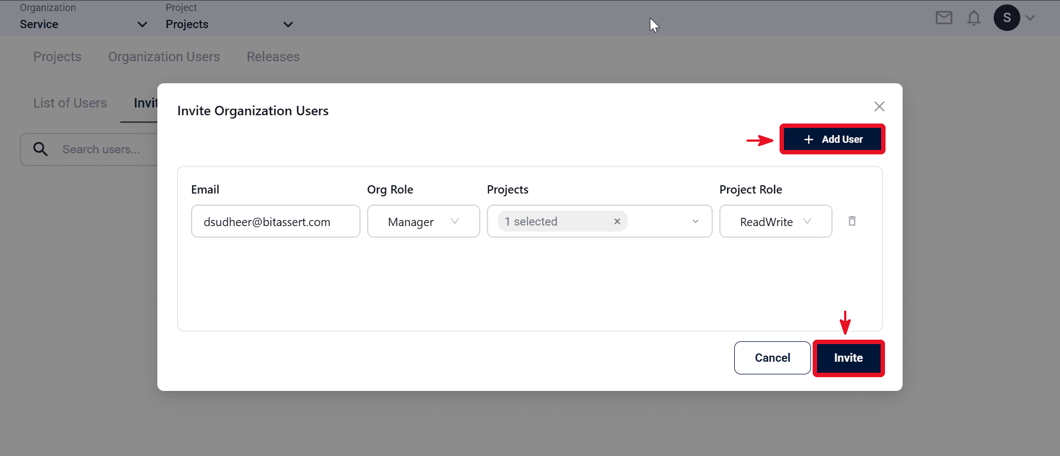The height and width of the screenshot is (456, 1060).
Task: Switch to Organization Users tab
Action: click(x=164, y=57)
